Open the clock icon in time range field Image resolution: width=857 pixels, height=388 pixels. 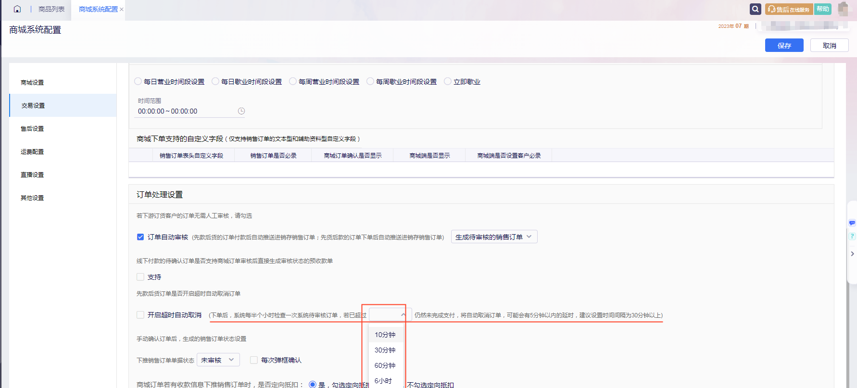(241, 111)
